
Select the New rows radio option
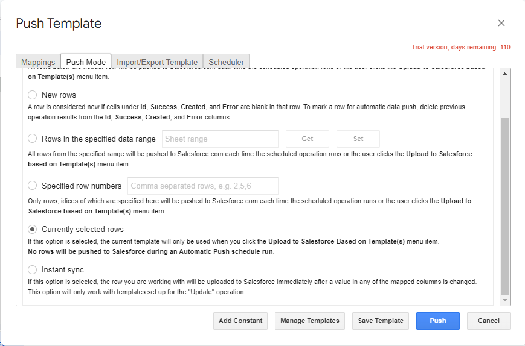(33, 95)
